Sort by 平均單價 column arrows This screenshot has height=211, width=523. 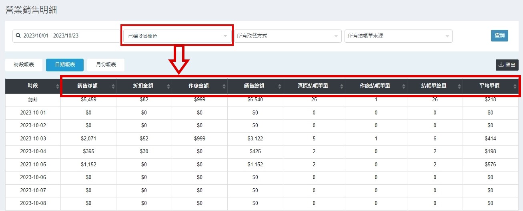(515, 86)
